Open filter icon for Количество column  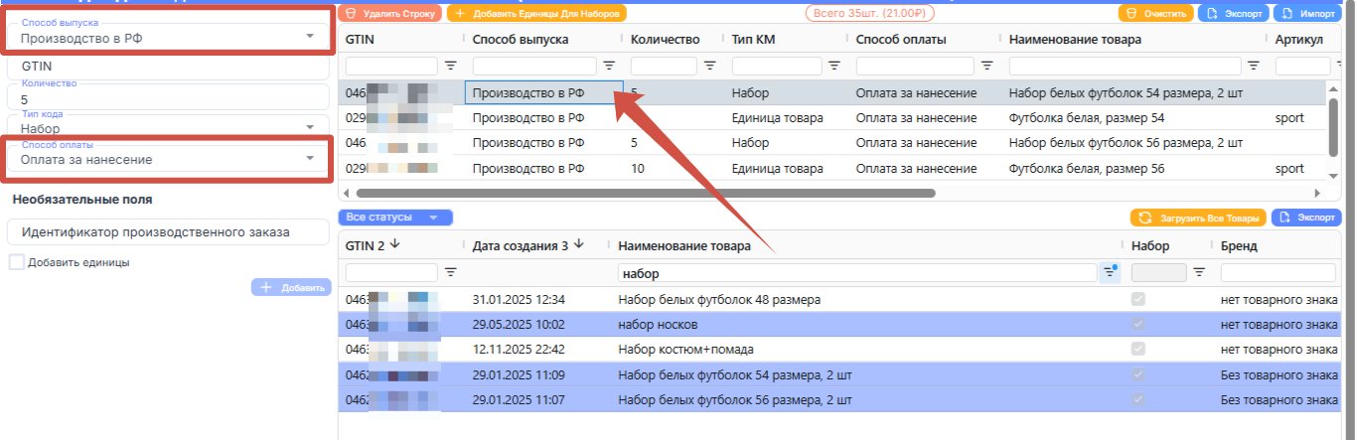(710, 66)
